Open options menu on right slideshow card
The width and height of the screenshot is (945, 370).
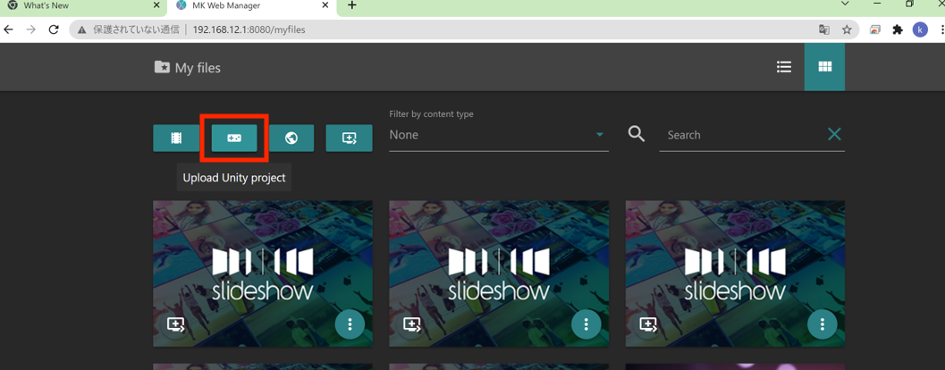822,324
